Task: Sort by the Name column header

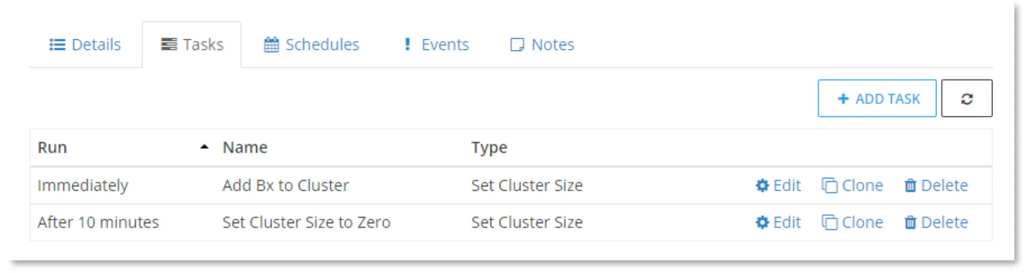Action: [x=245, y=147]
